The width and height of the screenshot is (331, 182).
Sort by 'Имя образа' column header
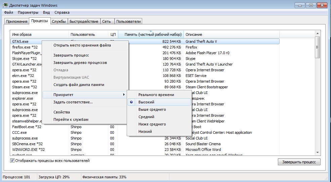pyautogui.click(x=39, y=34)
